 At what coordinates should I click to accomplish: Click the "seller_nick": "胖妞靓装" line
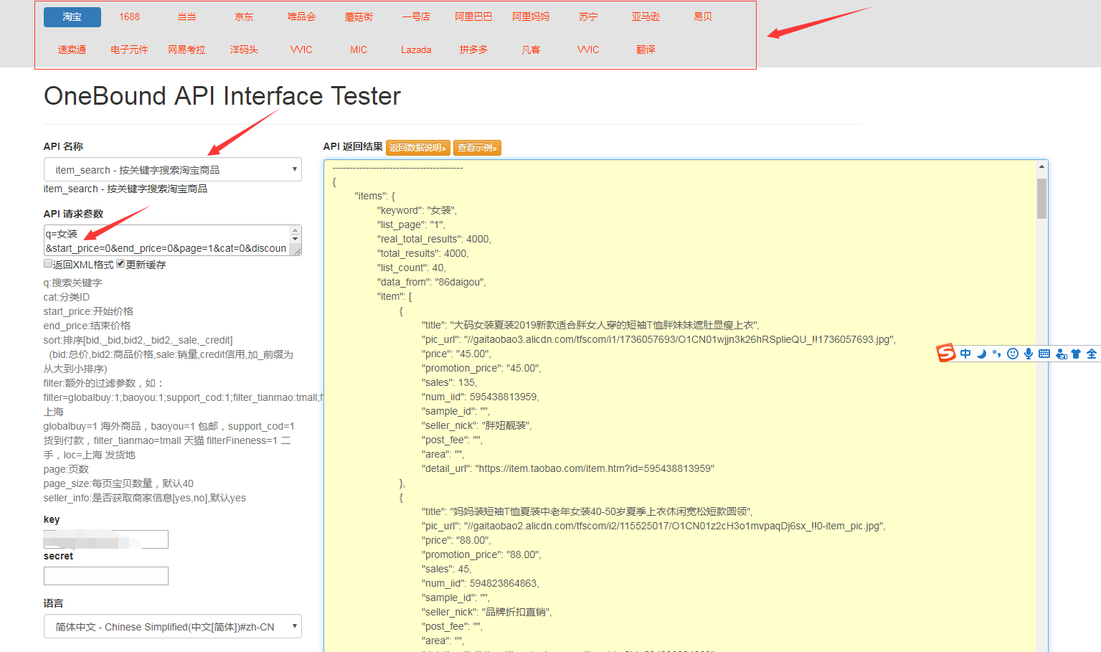click(477, 425)
